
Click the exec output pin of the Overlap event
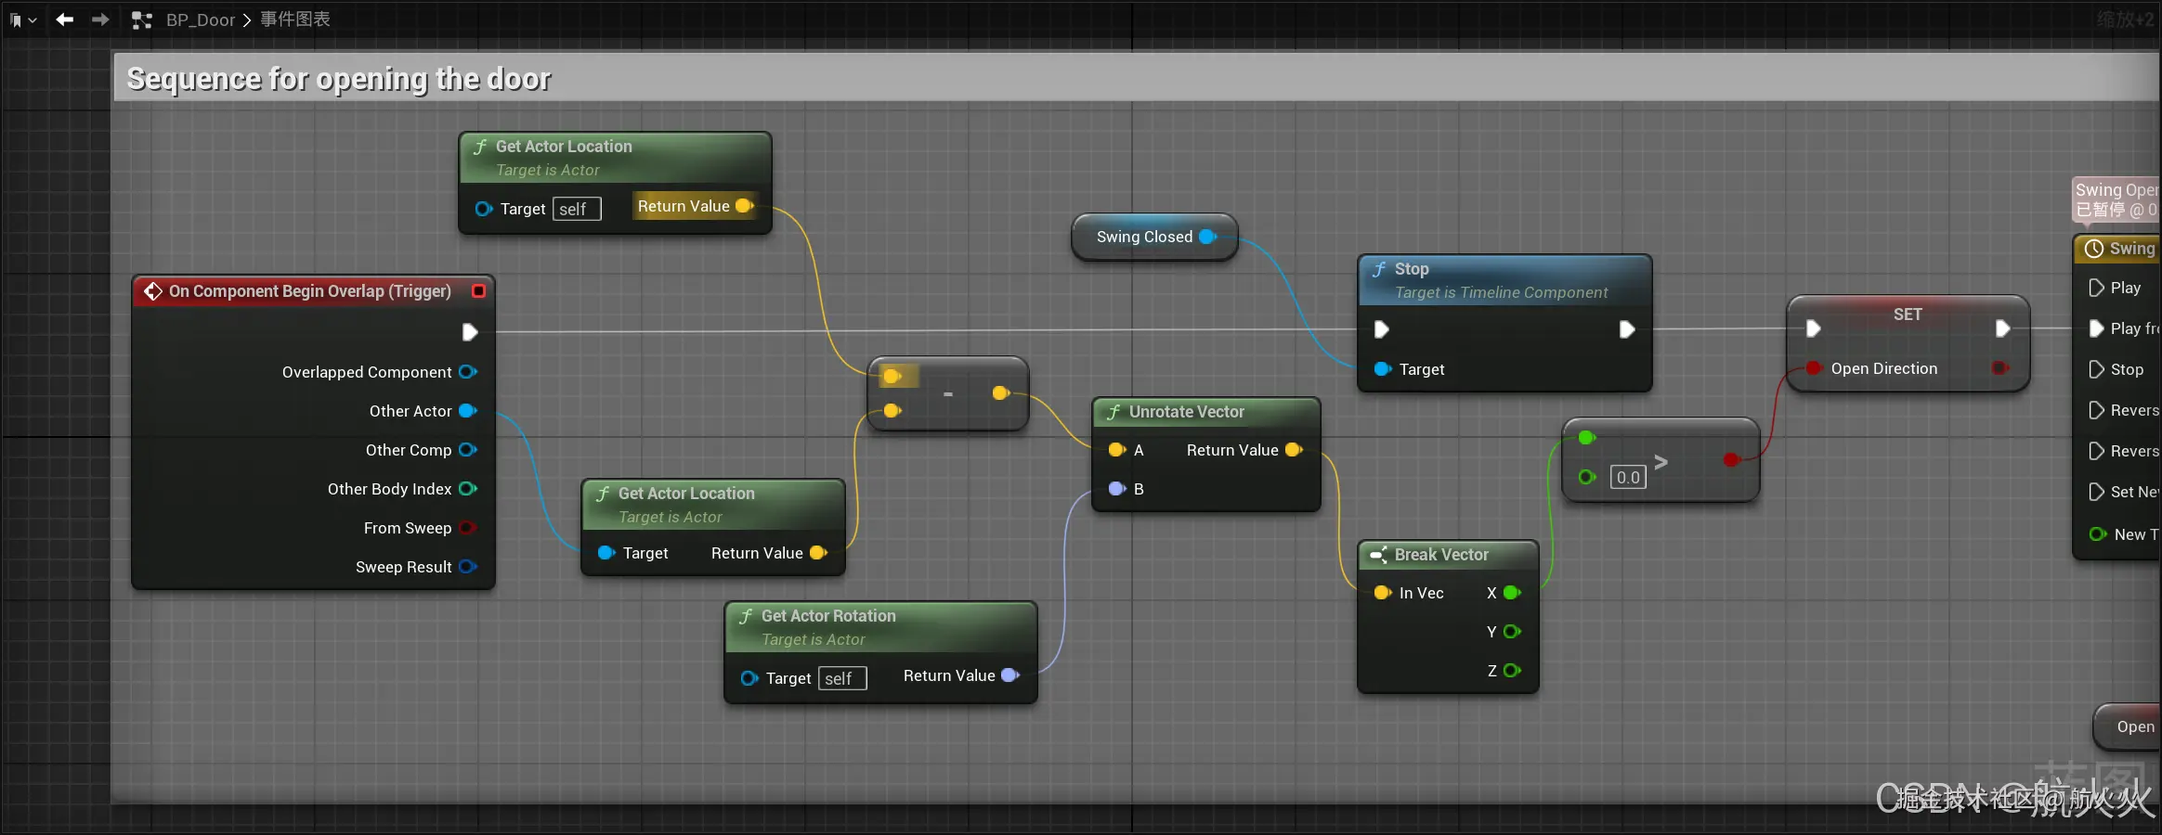click(470, 332)
